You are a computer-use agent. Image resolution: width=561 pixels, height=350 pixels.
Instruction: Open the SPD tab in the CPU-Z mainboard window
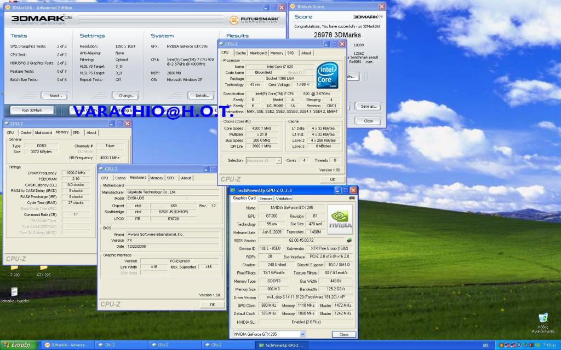click(x=170, y=178)
